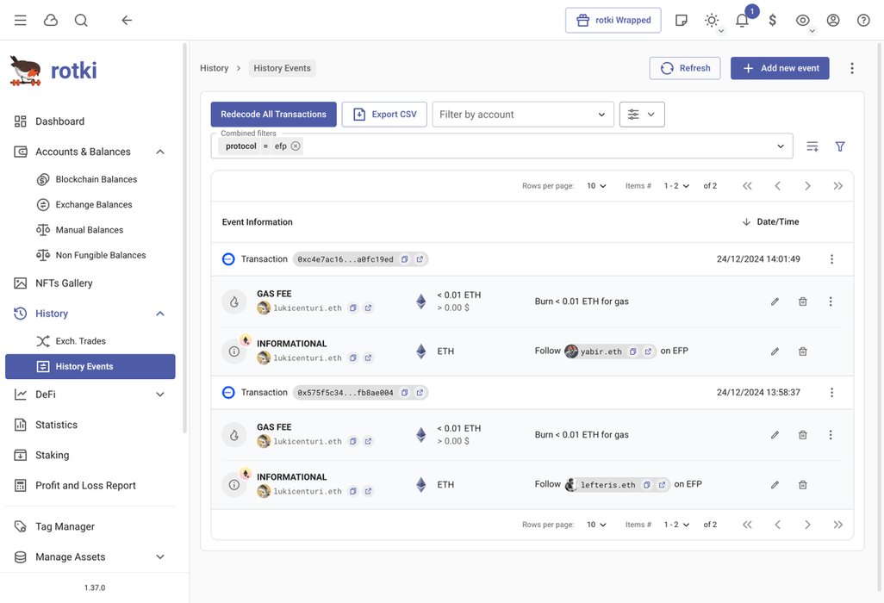Click the Export CSV button
Viewport: 884px width, 603px height.
pyautogui.click(x=384, y=115)
